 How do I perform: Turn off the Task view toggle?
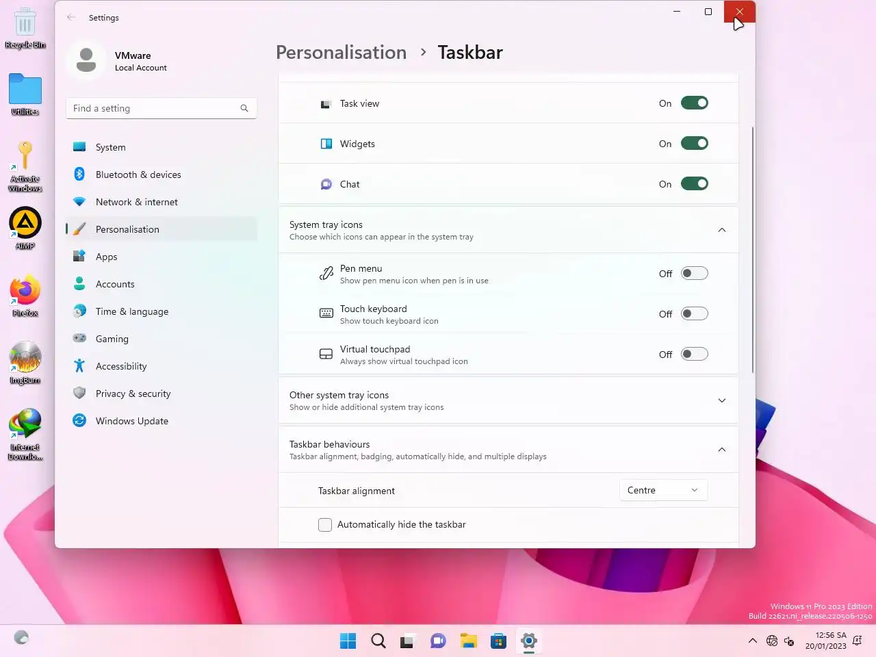(694, 103)
